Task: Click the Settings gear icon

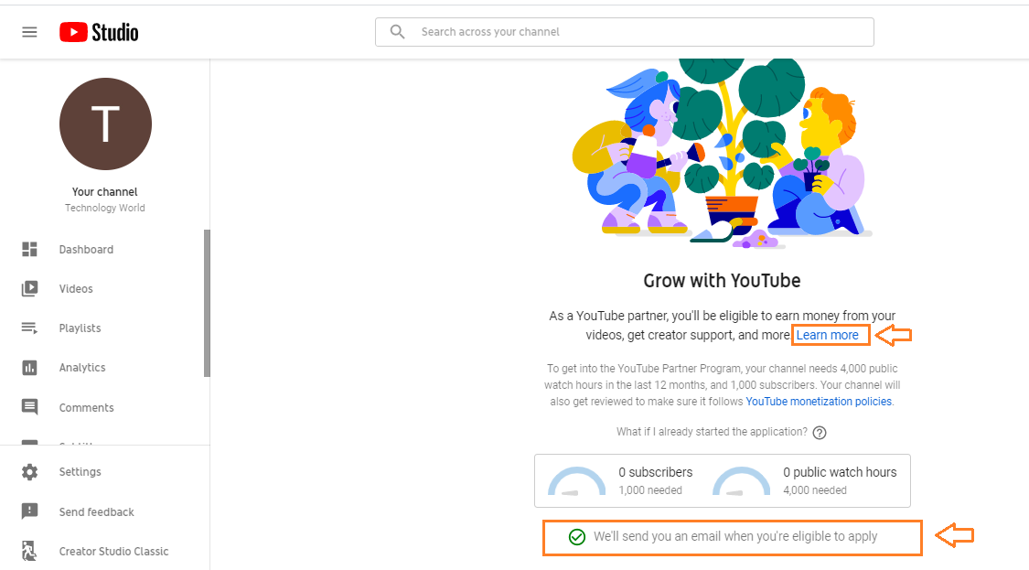Action: pos(29,471)
